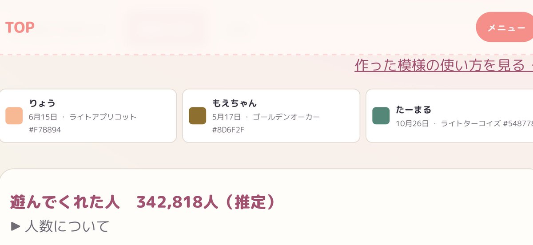Viewport: 533px width, 245px height.
Task: Open the りょう name card
Action: 88,116
